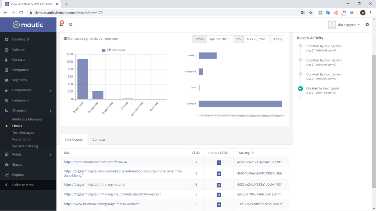Go to Calendar in the sidebar
Image resolution: width=376 pixels, height=211 pixels.
(19, 49)
